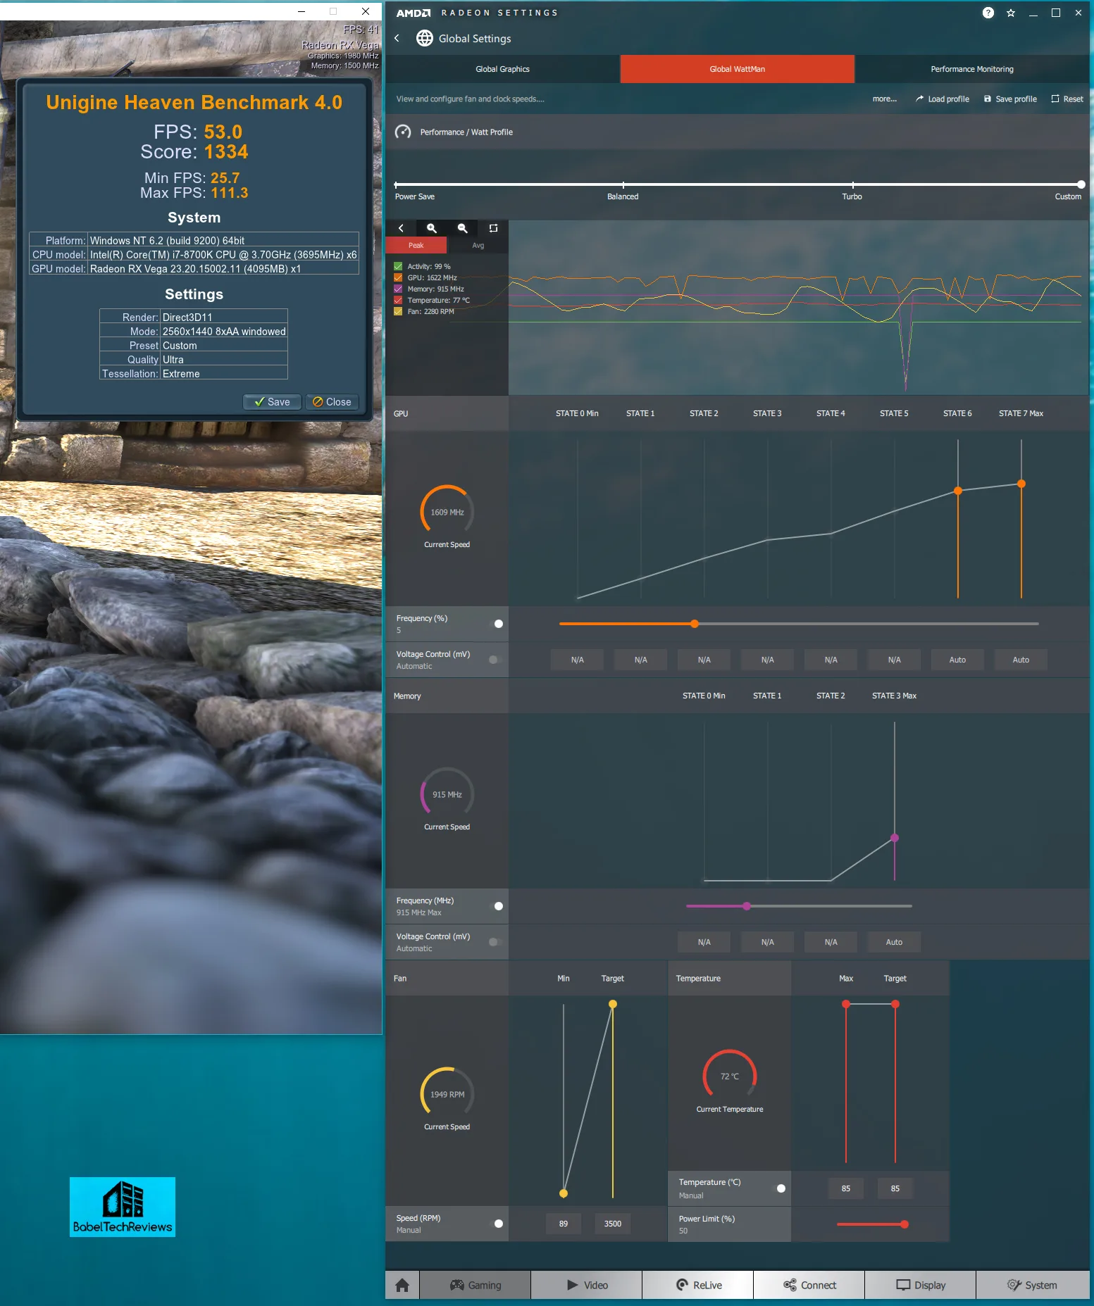This screenshot has width=1094, height=1306.
Task: Click Power Limit slider handle
Action: click(x=905, y=1224)
